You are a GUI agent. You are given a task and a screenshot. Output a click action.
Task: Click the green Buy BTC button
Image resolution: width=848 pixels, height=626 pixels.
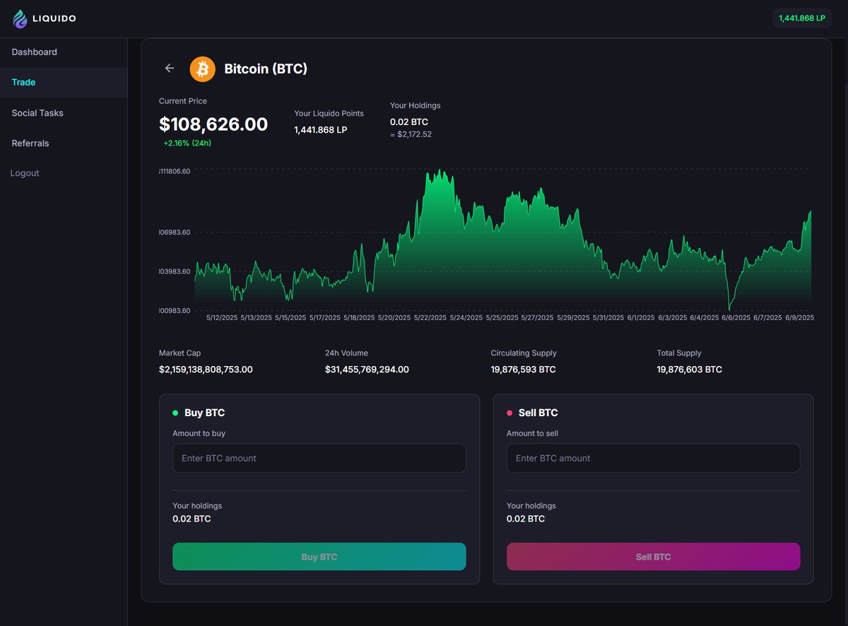[x=319, y=557]
